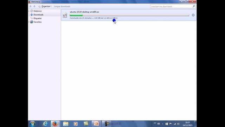Open the Windows Start menu
225x127 pixels.
click(x=32, y=124)
